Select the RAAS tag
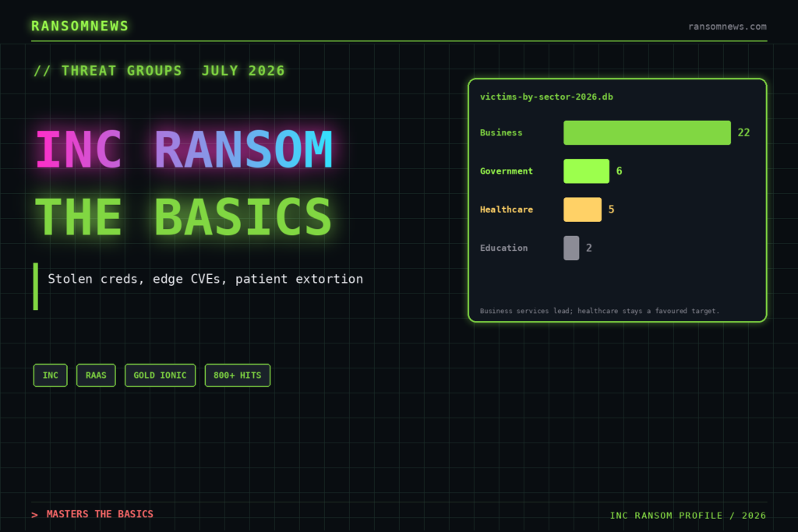This screenshot has width=798, height=532. coord(96,375)
